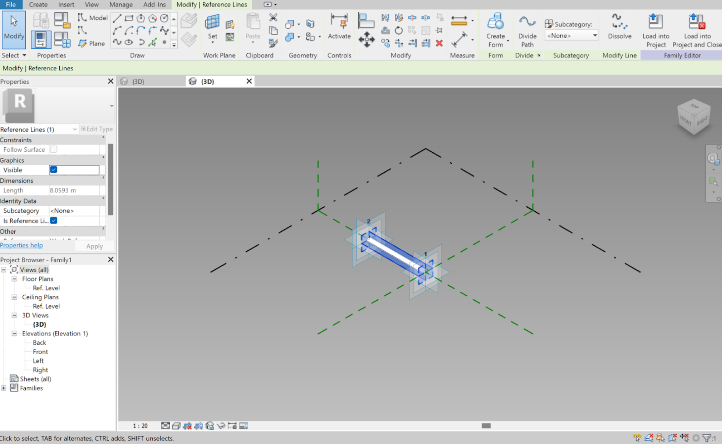
Task: Collapse the 3D Views tree node
Action: pos(14,315)
